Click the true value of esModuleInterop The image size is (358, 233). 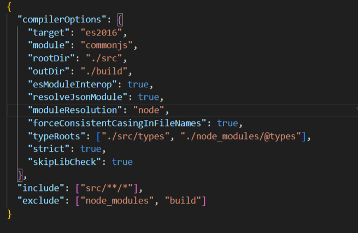138,85
